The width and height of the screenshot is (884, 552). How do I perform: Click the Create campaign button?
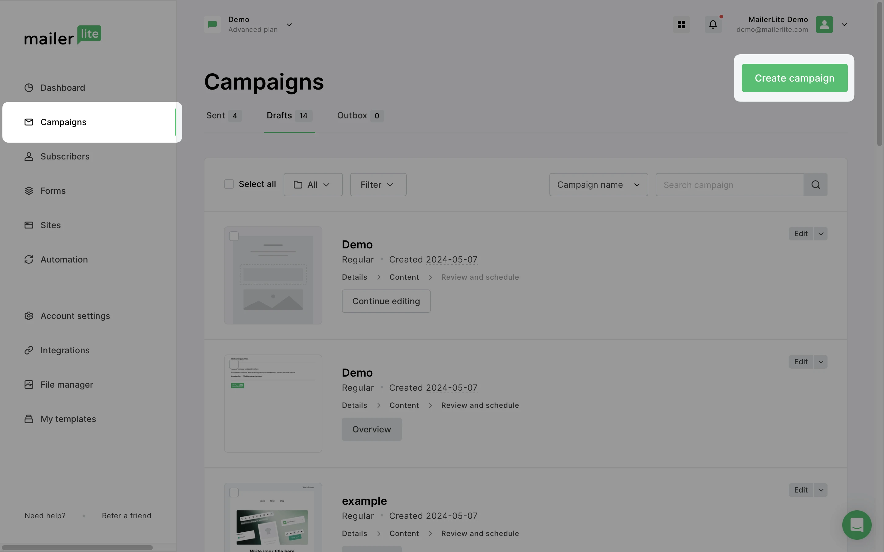tap(794, 78)
